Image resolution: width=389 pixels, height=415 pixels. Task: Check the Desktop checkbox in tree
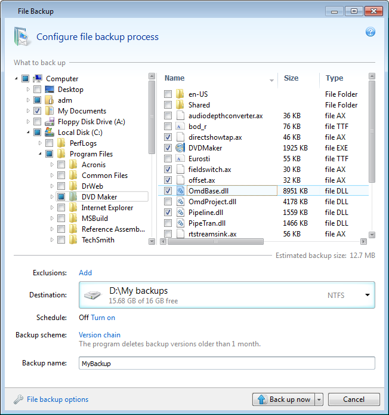[37, 89]
